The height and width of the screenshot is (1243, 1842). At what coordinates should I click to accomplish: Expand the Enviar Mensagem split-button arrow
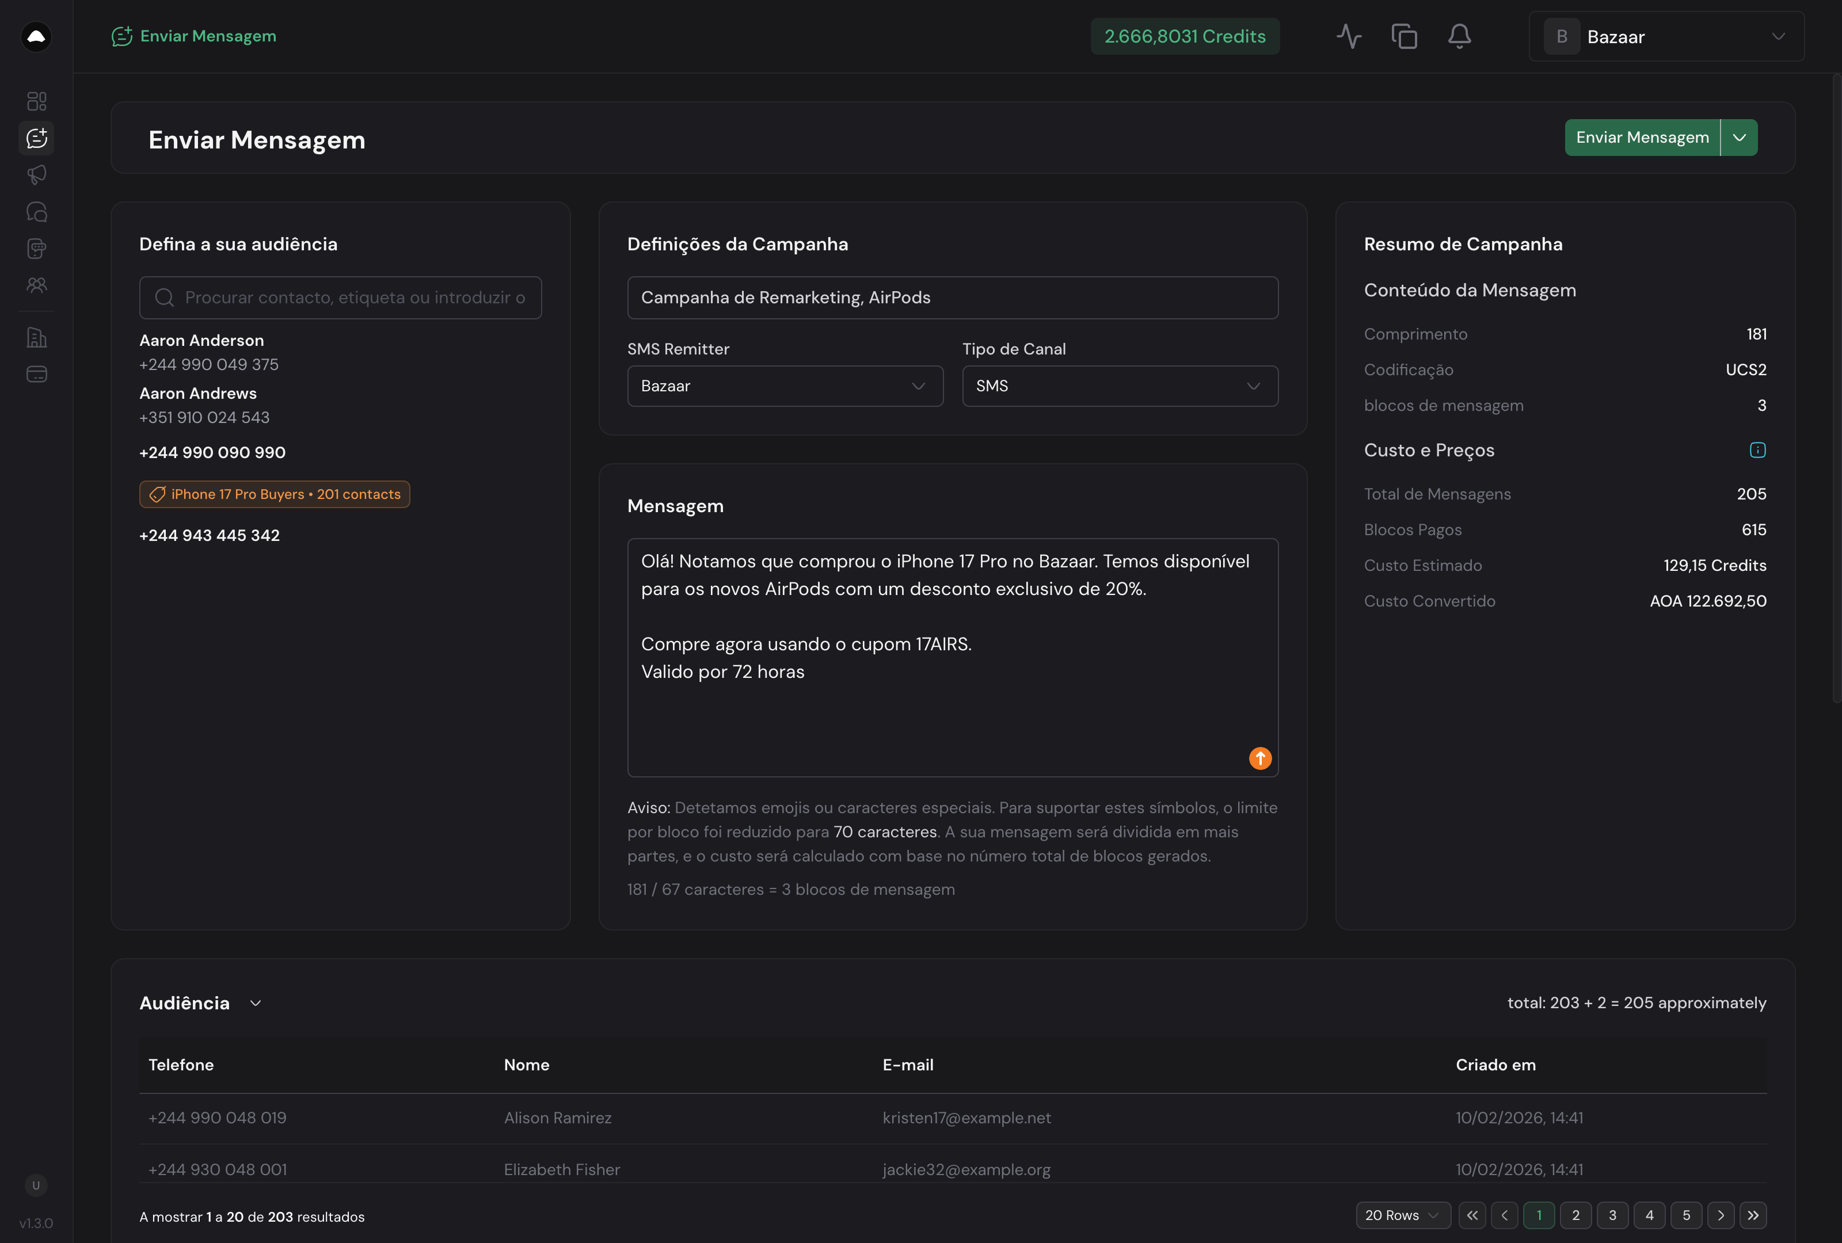point(1740,138)
